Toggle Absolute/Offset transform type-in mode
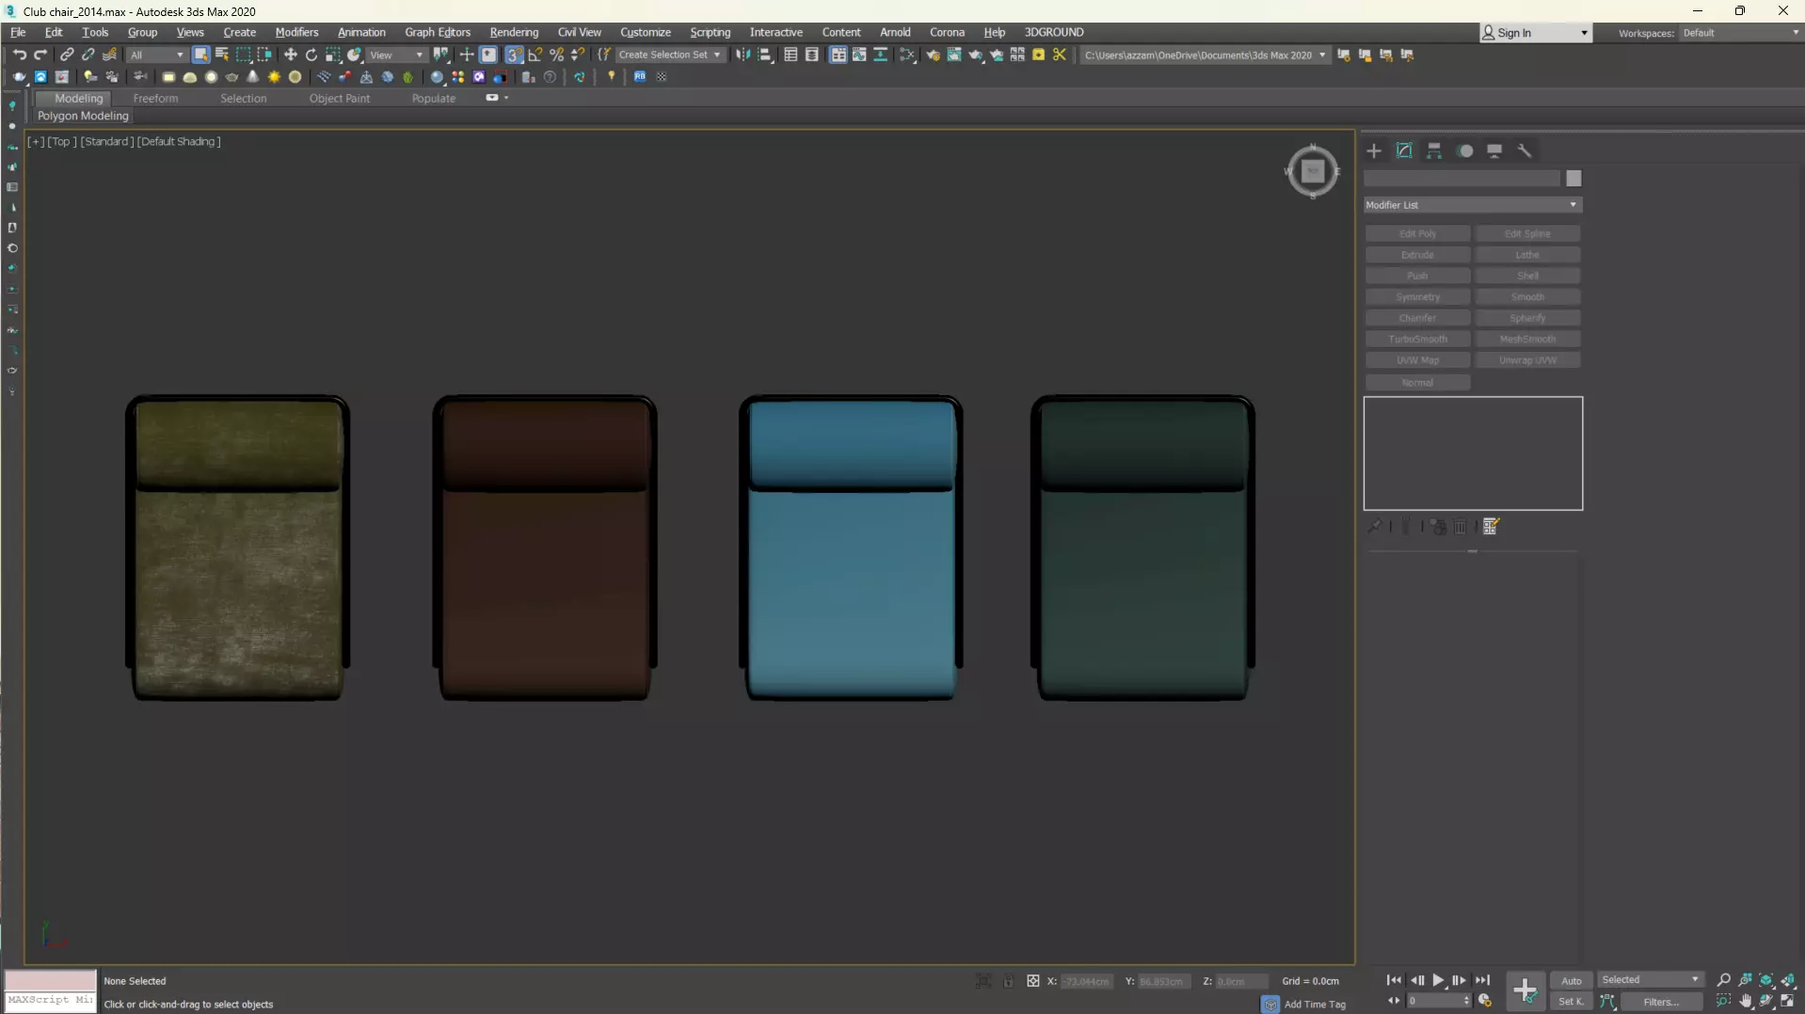1805x1014 pixels. coord(1033,981)
